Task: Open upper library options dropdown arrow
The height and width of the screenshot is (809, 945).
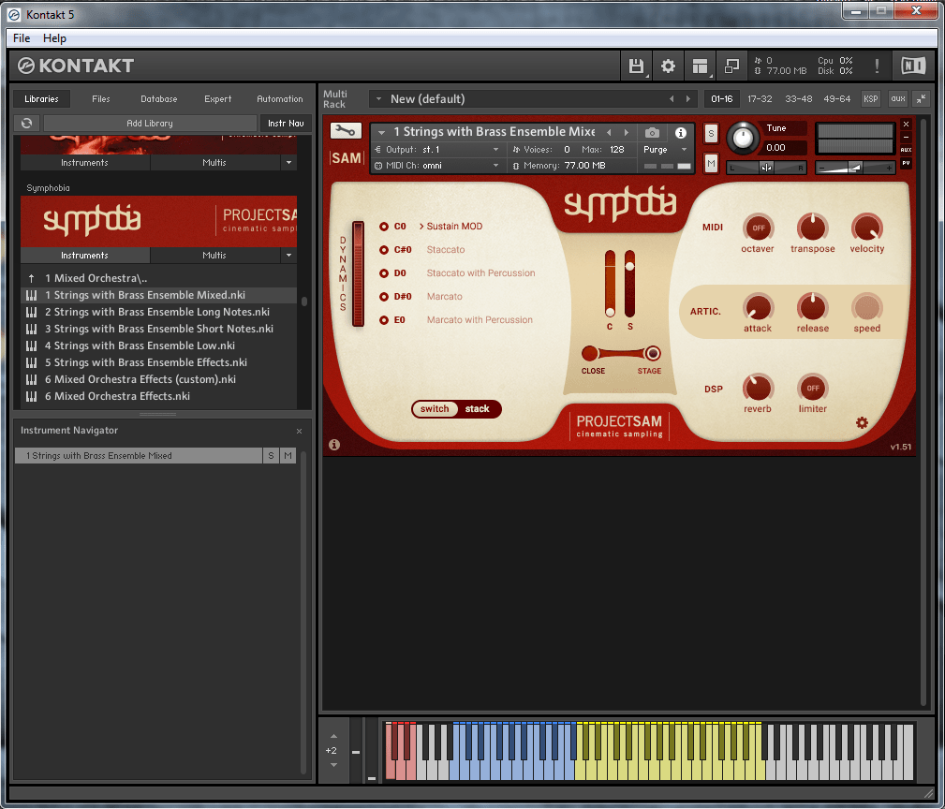Action: 289,163
